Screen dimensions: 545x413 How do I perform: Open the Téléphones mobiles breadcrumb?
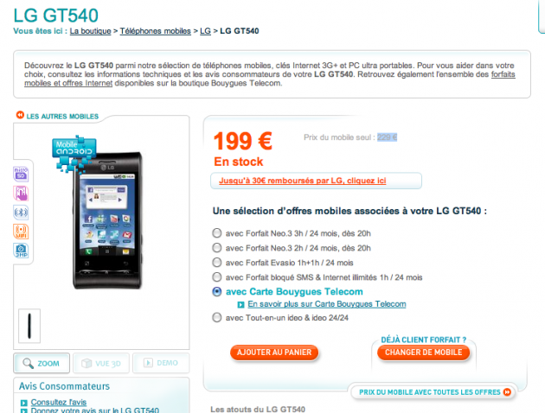pos(156,31)
